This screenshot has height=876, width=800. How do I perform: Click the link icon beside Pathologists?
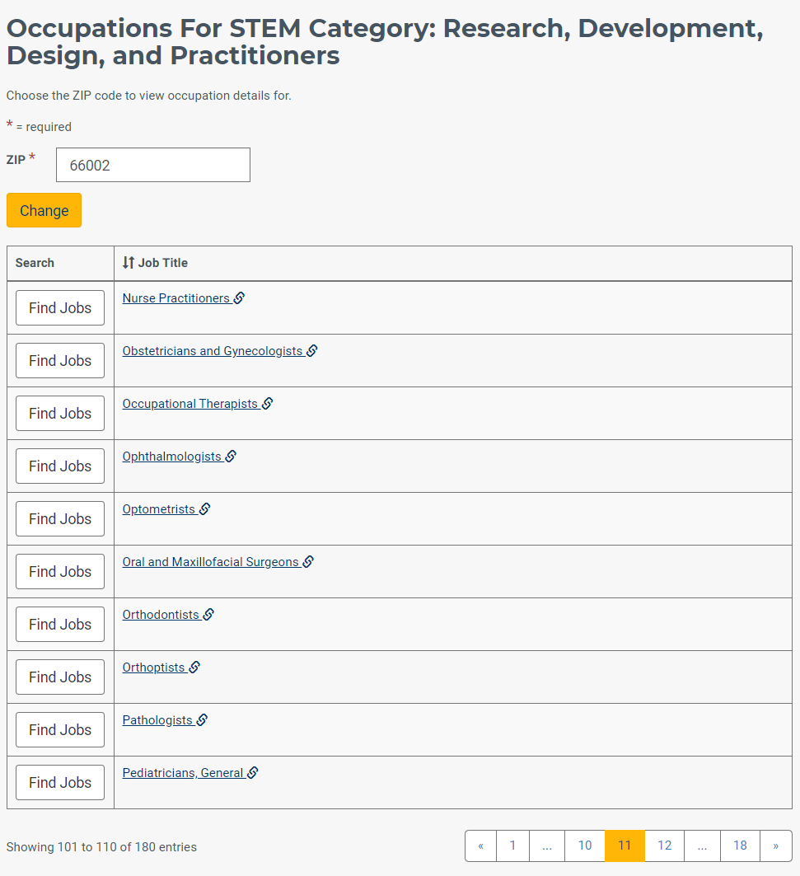[202, 719]
